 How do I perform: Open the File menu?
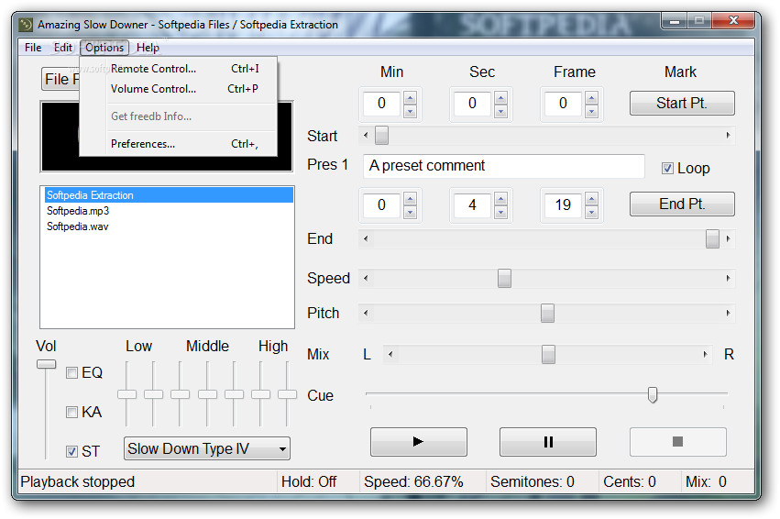pos(33,48)
